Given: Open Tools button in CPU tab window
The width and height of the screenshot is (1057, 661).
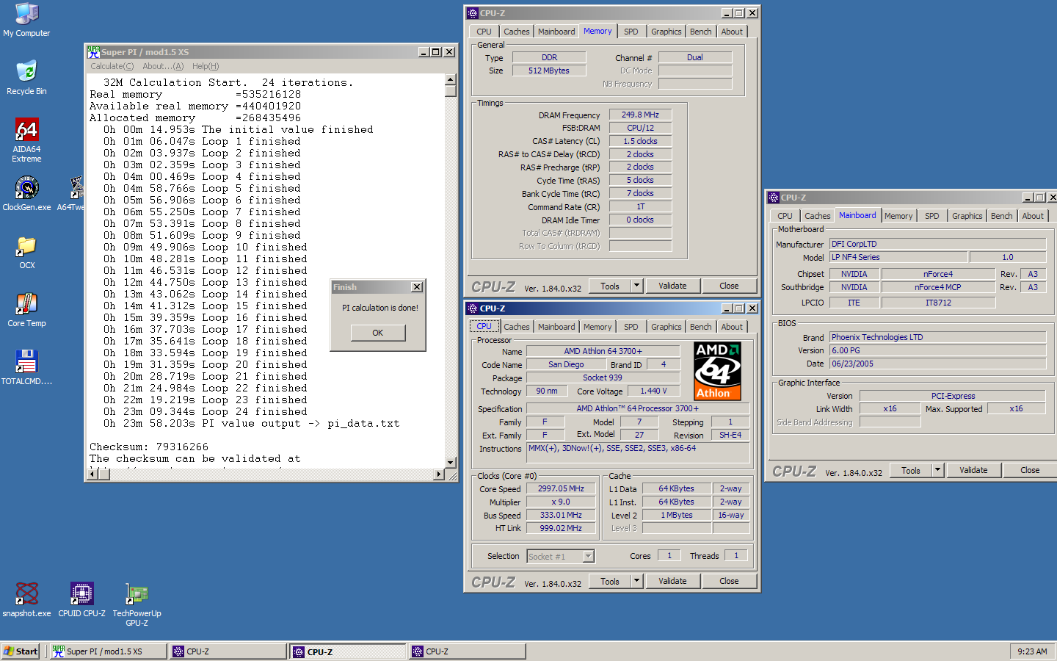Looking at the screenshot, I should click(610, 582).
